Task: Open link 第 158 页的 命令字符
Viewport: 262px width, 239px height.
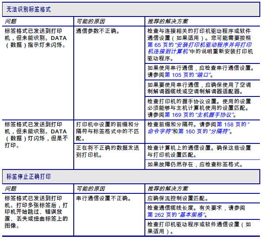Action: point(199,128)
